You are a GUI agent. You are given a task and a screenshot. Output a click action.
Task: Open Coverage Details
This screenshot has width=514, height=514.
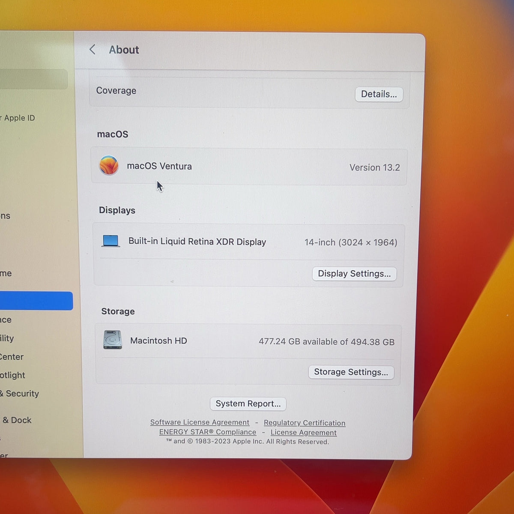click(x=379, y=94)
